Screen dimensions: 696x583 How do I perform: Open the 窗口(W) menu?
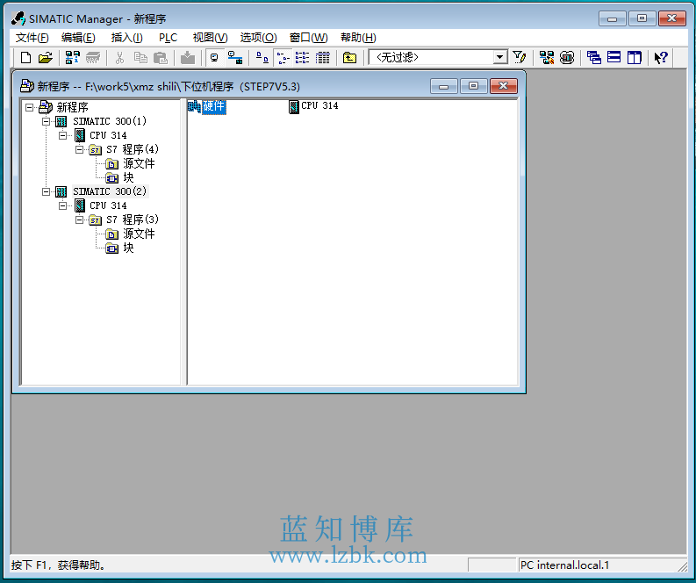click(x=308, y=38)
